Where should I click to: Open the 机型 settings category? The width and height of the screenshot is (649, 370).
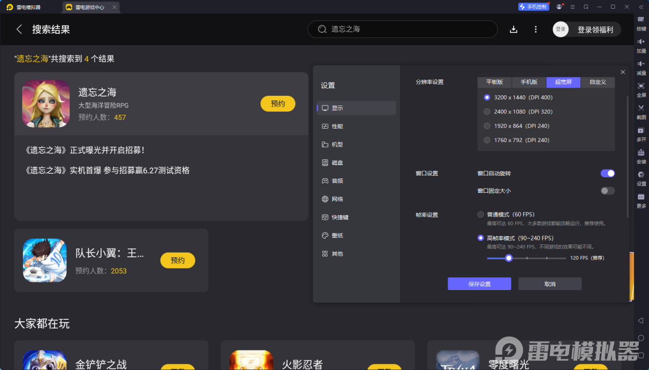[356, 145]
